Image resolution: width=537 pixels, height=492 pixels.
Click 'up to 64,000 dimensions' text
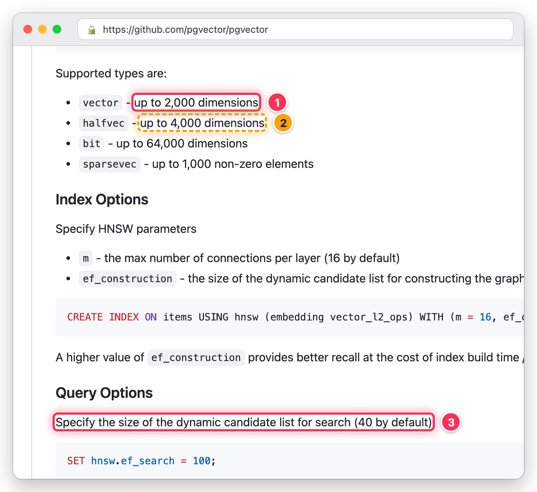[x=182, y=143]
